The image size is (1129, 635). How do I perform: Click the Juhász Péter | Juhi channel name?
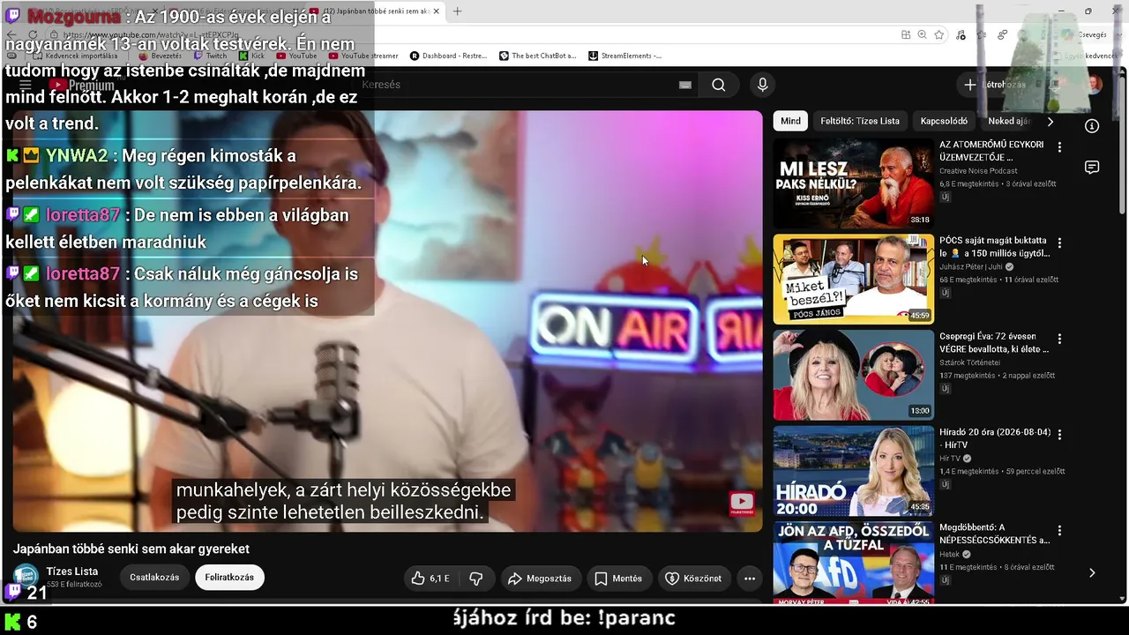pos(972,267)
